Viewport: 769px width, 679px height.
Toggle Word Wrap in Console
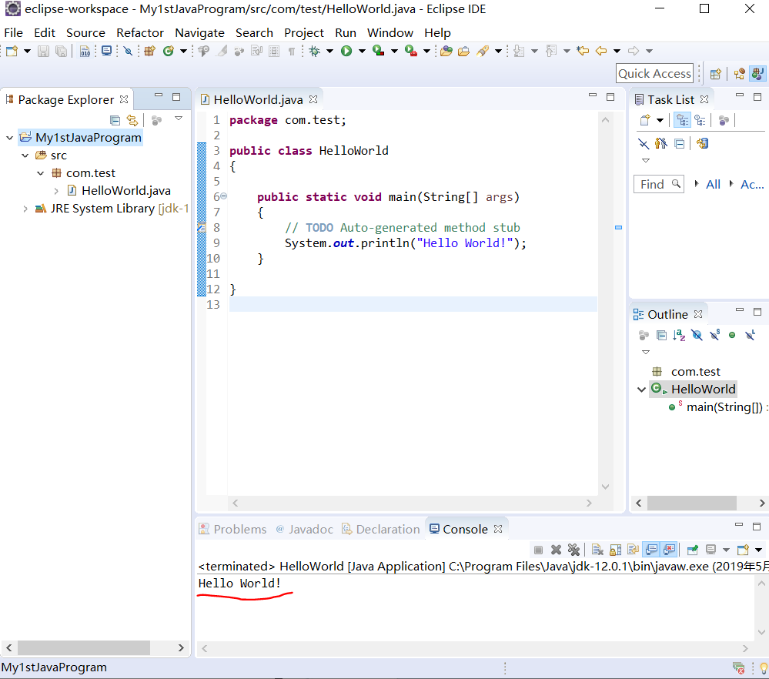pyautogui.click(x=634, y=550)
